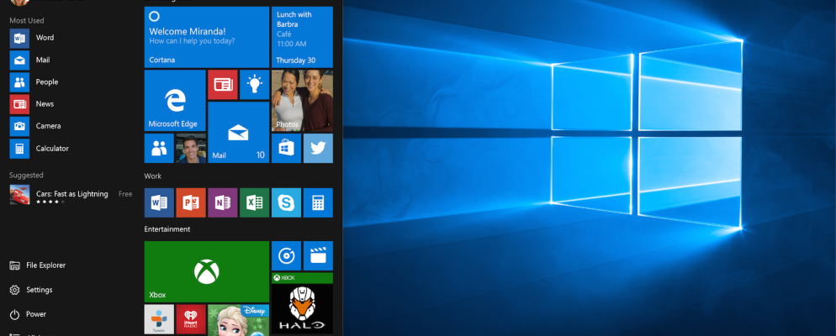Open the calendar tile Lunch with Barbra
Image resolution: width=836 pixels, height=336 pixels.
(x=302, y=37)
